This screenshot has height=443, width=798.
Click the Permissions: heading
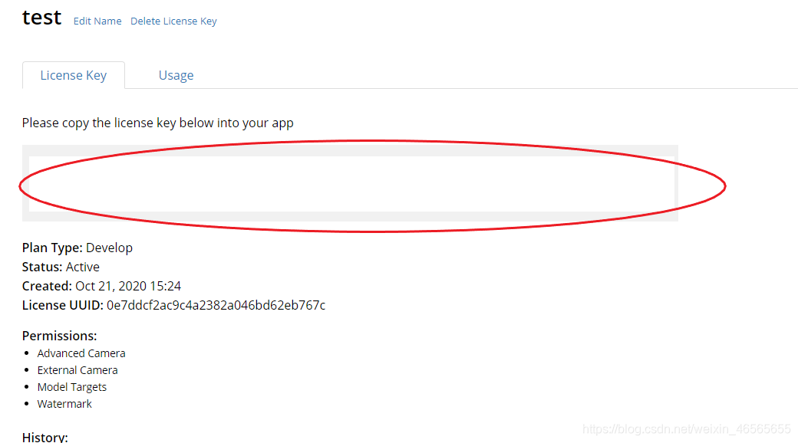(x=60, y=336)
